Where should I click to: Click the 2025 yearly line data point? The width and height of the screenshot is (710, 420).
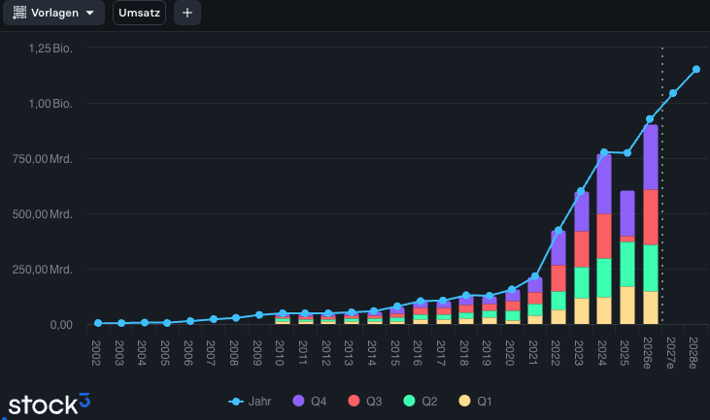click(627, 153)
